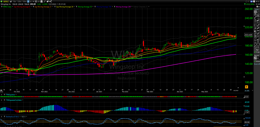Open the TTMSqueeze indicator dropdown
Viewport: 260px width, 127px height.
pyautogui.click(x=16, y=95)
